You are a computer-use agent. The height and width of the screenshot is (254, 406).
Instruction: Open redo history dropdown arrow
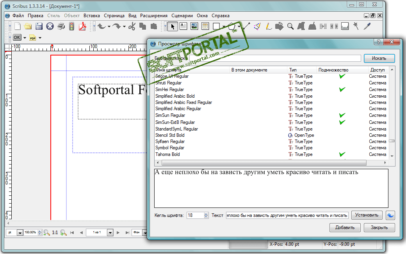pyautogui.click(x=124, y=27)
